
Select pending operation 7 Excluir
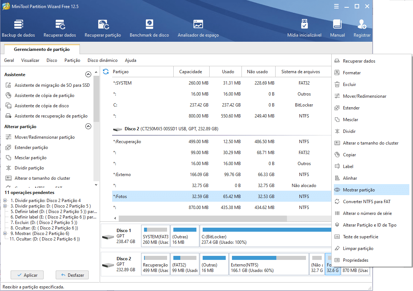[x=44, y=223]
